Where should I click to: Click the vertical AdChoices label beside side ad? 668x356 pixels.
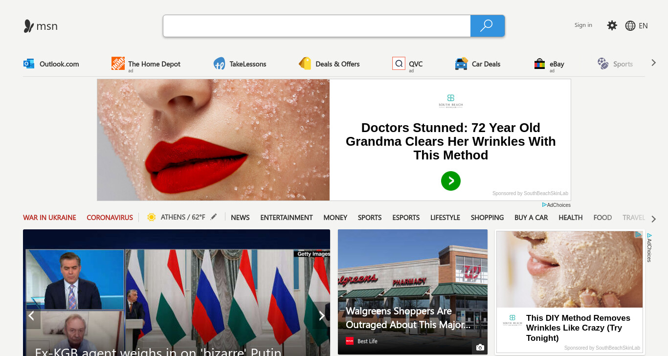coord(649,247)
